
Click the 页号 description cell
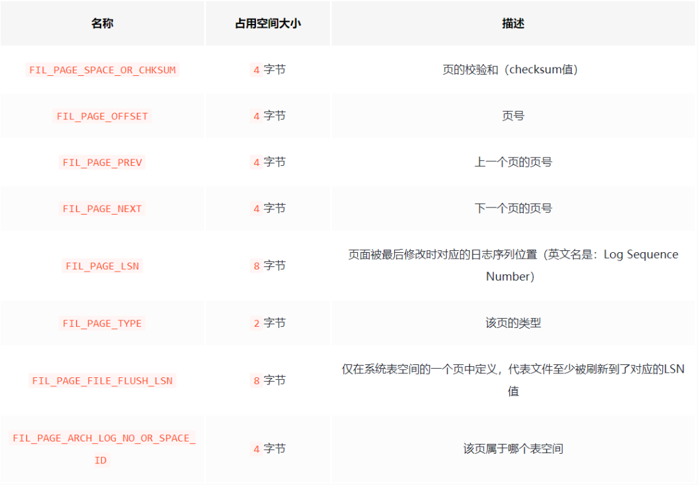[x=512, y=116]
